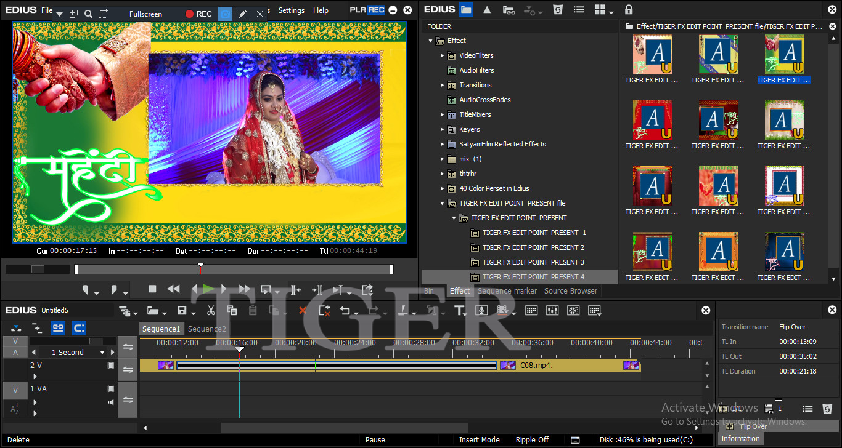Image resolution: width=842 pixels, height=448 pixels.
Task: Click the list view icon in Effect panel
Action: click(578, 9)
